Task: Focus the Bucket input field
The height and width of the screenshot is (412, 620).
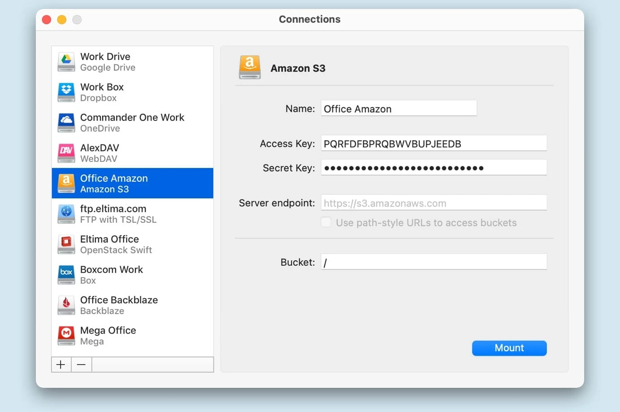Action: pyautogui.click(x=433, y=262)
